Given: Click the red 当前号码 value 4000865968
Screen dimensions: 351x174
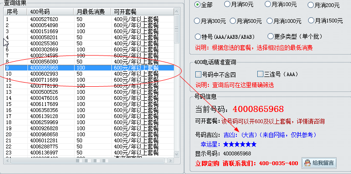Looking at the screenshot, I should point(258,109).
